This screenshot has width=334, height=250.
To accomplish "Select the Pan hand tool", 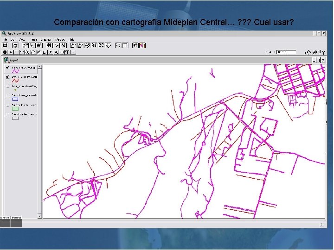I will click(39, 52).
